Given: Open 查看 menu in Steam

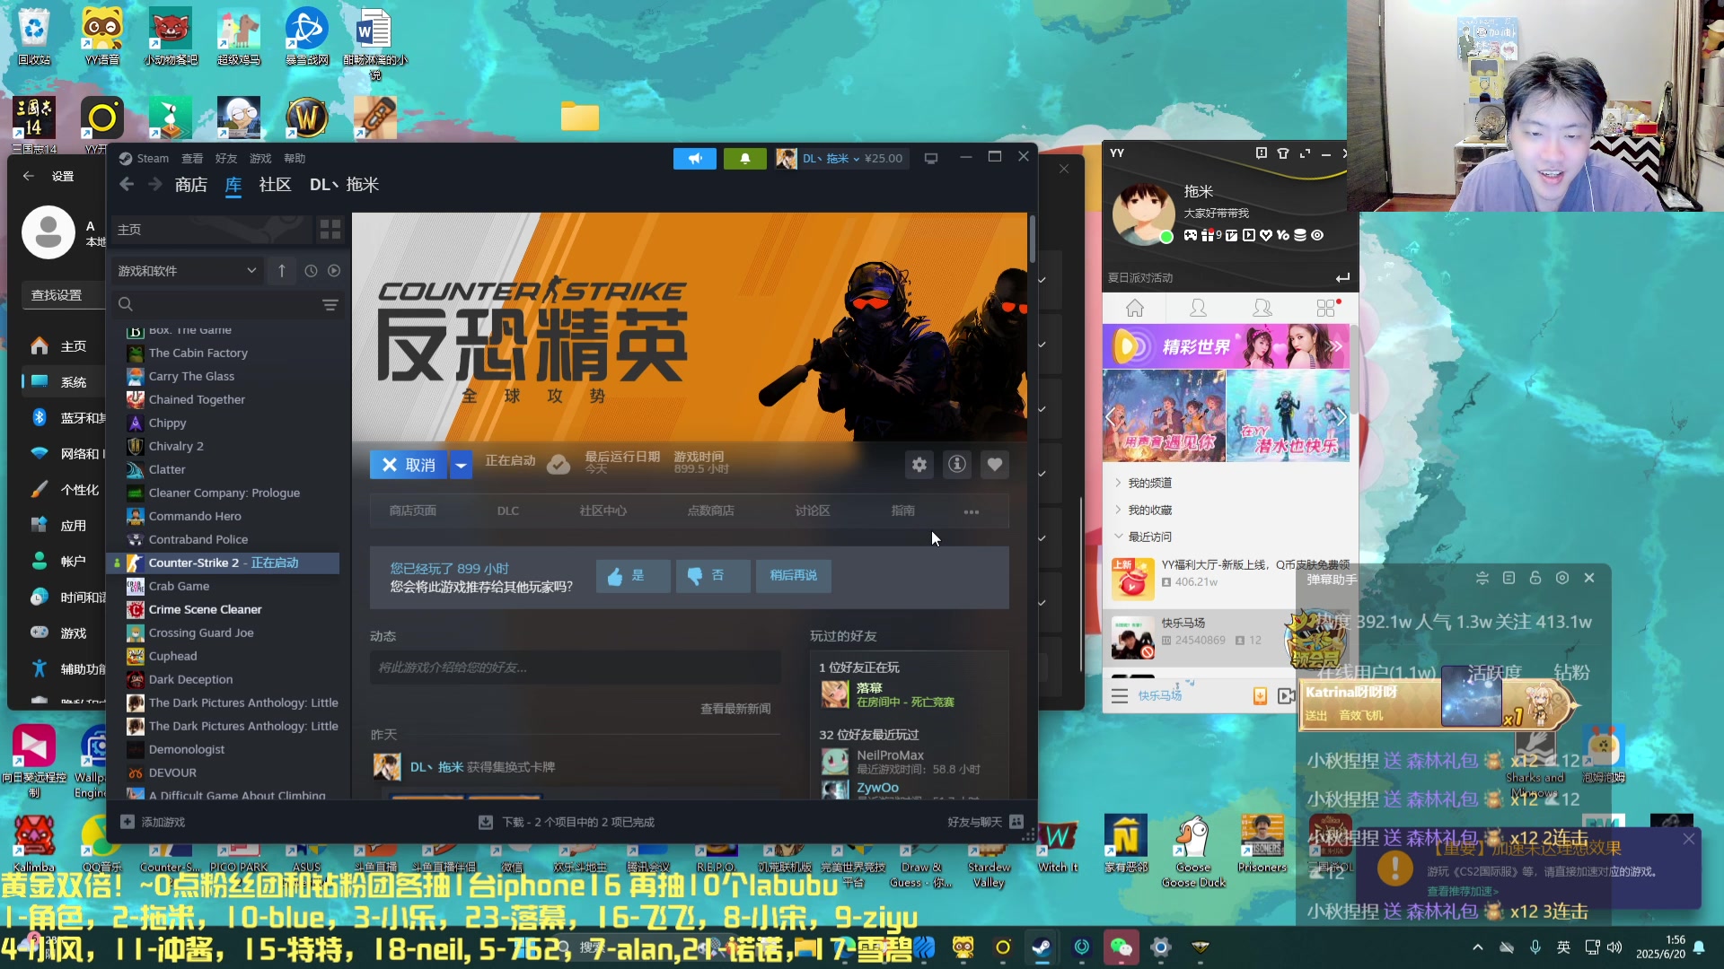Looking at the screenshot, I should [x=192, y=159].
